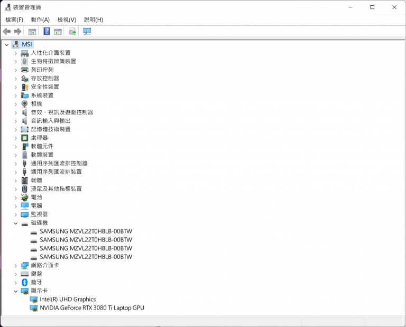
Task: Select the 軟體裝置 tree item
Action: pyautogui.click(x=42, y=155)
